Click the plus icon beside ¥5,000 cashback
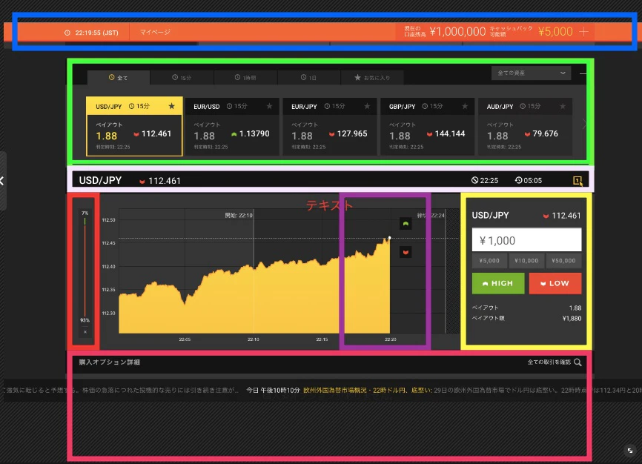The image size is (642, 464). [584, 32]
